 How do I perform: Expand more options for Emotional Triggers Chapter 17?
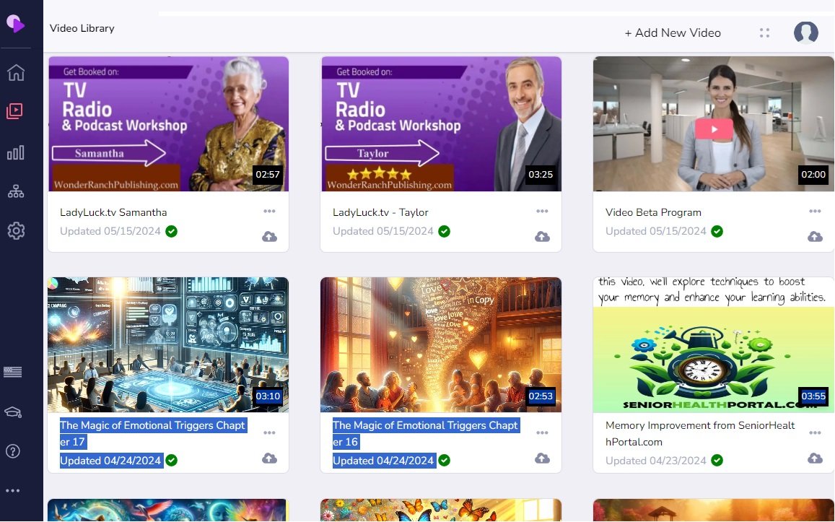point(269,433)
